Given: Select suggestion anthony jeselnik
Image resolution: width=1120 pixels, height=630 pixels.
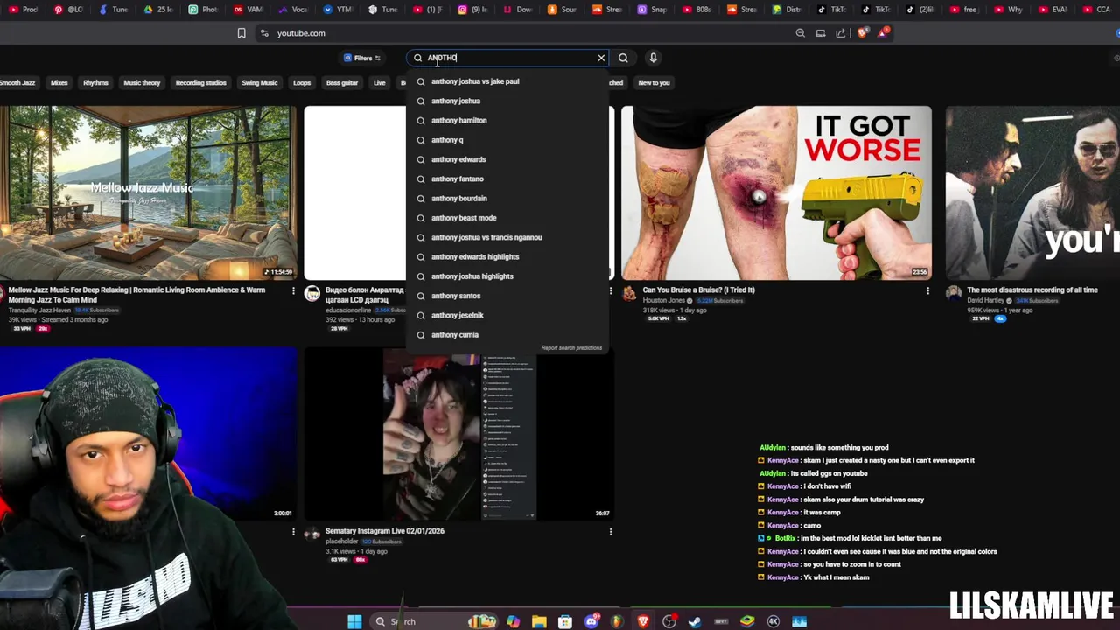Looking at the screenshot, I should click(x=507, y=315).
